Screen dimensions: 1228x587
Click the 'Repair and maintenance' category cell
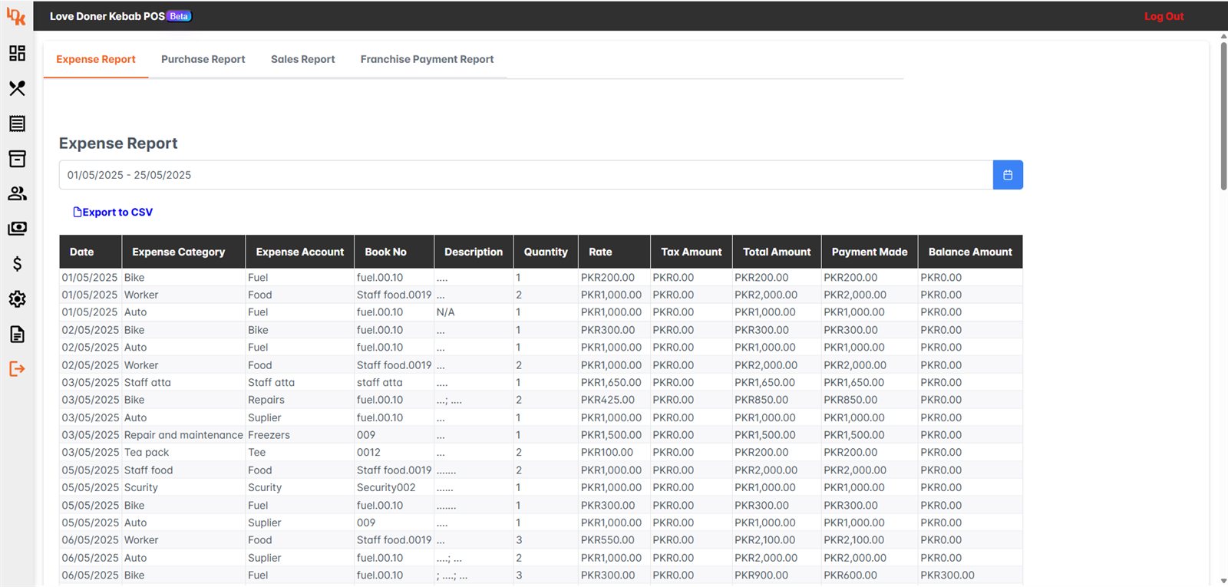(x=183, y=435)
